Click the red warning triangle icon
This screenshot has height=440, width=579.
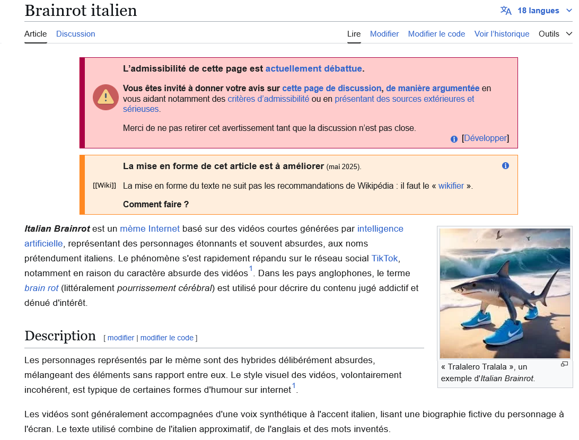pos(106,98)
